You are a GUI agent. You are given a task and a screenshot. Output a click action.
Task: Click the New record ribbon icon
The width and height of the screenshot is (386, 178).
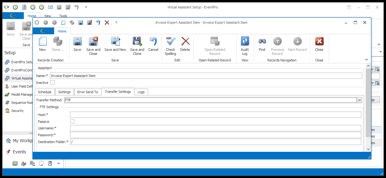pos(43,41)
